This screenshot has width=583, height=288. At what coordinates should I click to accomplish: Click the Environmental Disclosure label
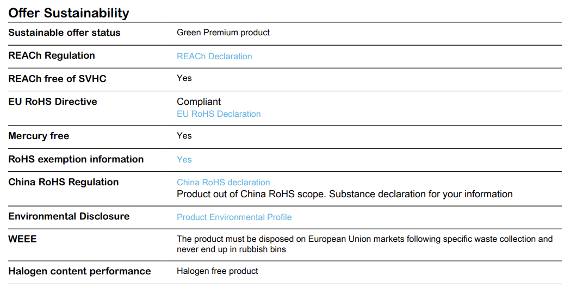pos(69,216)
